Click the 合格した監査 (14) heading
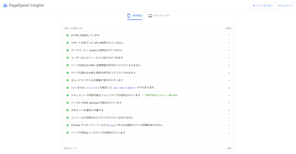 [73, 28]
